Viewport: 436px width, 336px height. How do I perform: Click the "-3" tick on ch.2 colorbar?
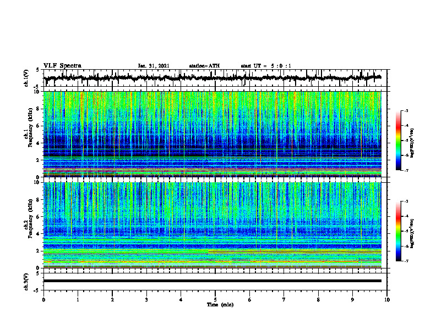406,201
